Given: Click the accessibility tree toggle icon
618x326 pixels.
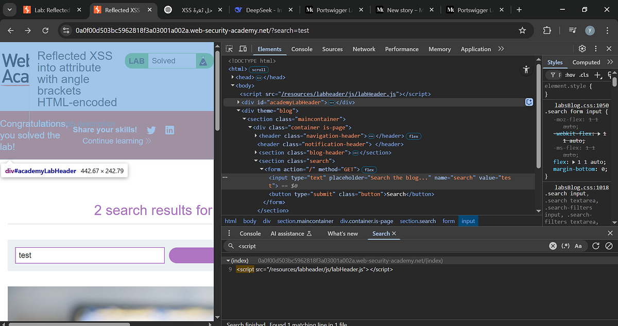Looking at the screenshot, I should coord(526,69).
